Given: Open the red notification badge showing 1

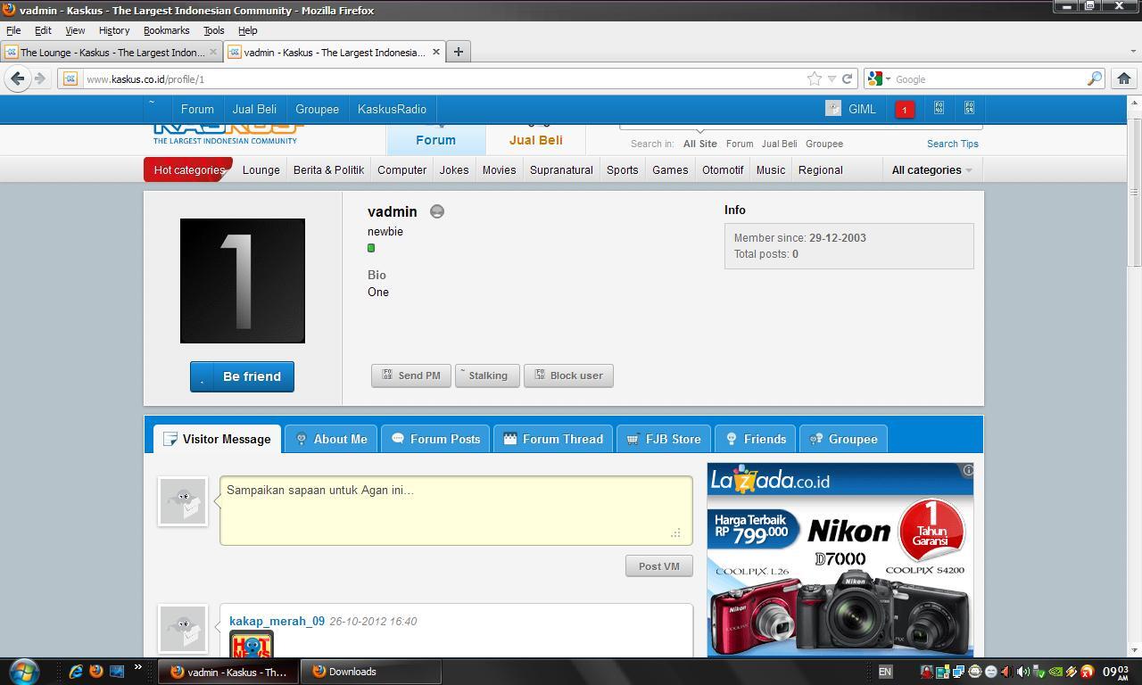Looking at the screenshot, I should click(904, 110).
